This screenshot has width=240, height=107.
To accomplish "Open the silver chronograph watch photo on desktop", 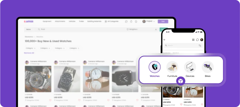I will coord(38,79).
